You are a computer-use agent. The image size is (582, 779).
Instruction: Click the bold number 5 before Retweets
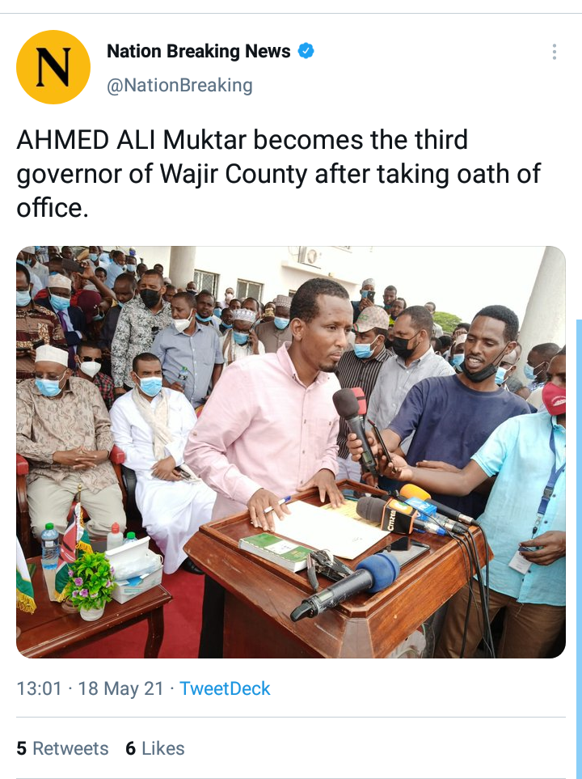tap(21, 748)
